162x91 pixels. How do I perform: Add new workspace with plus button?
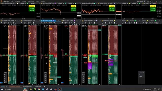point(45,86)
